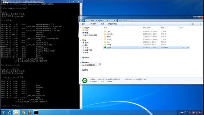204x115 pixels.
Task: Select the nginx application file
Action: pyautogui.click(x=146, y=47)
